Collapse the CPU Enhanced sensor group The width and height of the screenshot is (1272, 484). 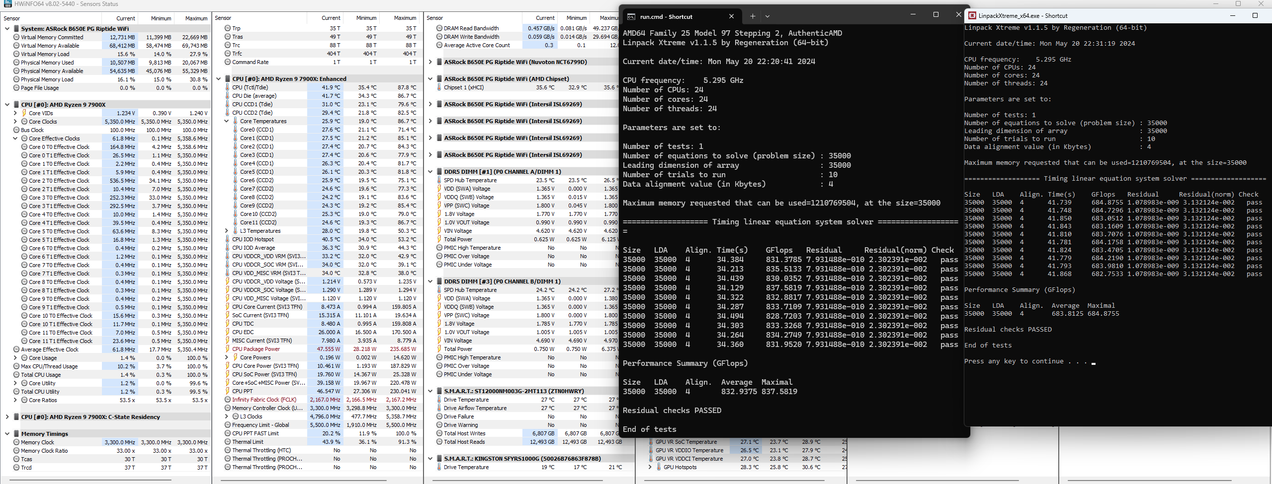coord(219,79)
